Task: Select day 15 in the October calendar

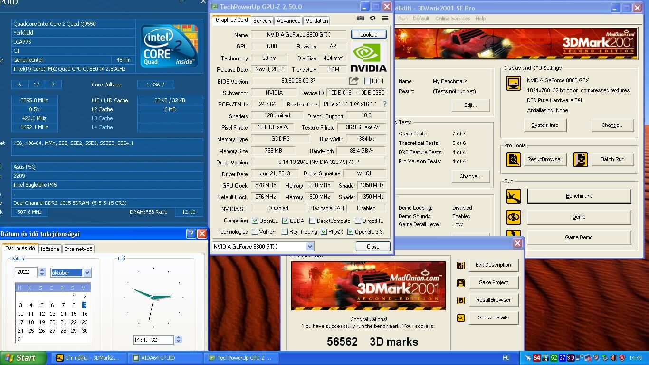Action: click(74, 314)
